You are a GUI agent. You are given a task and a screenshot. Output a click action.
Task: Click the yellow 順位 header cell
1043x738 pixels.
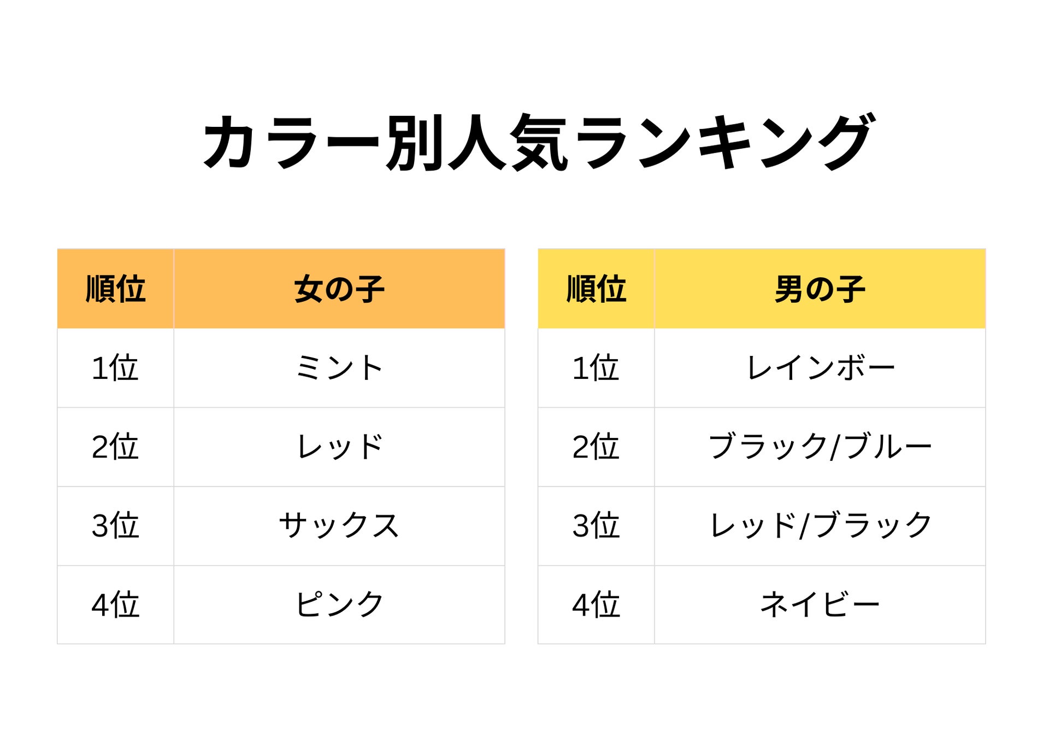(596, 289)
